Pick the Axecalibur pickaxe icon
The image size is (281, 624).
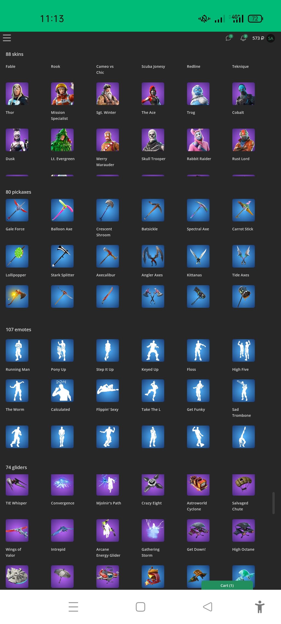108,256
